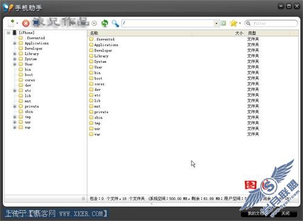Click the round down-arrow icon in toolbar

[x=94, y=24]
